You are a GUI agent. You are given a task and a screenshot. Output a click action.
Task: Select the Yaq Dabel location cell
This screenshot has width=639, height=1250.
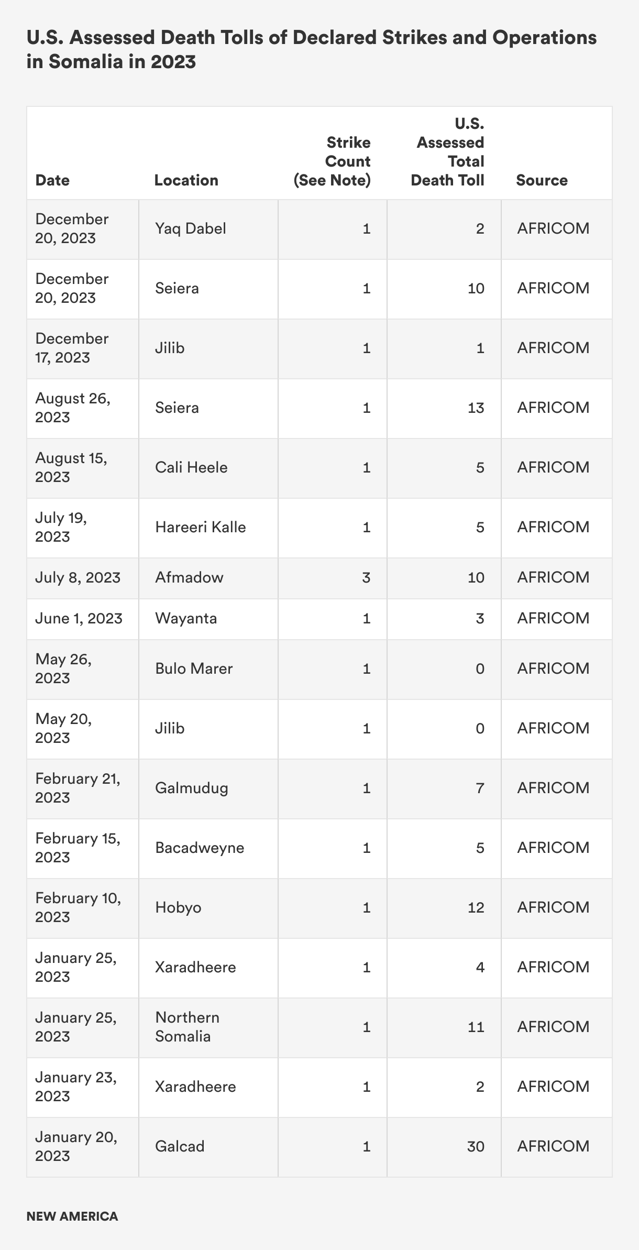coord(190,229)
